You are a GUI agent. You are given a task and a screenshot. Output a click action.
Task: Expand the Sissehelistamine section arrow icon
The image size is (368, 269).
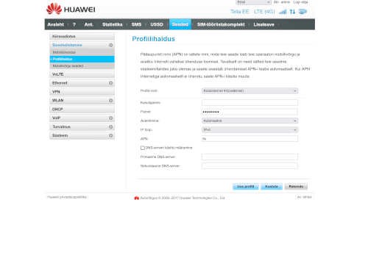coord(110,45)
